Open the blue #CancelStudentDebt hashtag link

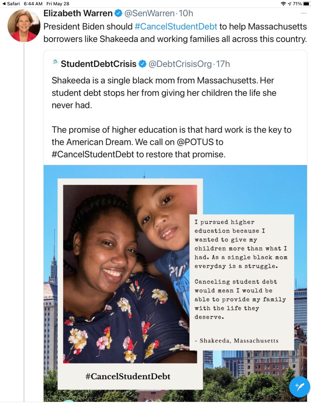click(x=176, y=27)
